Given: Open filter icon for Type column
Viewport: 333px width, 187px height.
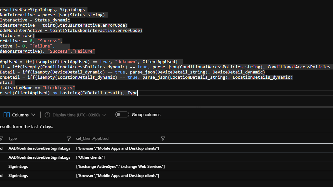Looking at the screenshot, I should tap(69, 139).
